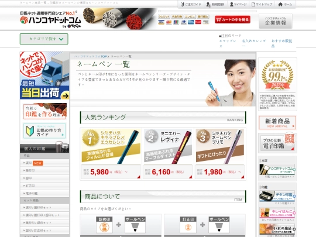This screenshot has width=316, height=237.
Task: Click the コンビニ payment label
Action: click(x=190, y=16)
